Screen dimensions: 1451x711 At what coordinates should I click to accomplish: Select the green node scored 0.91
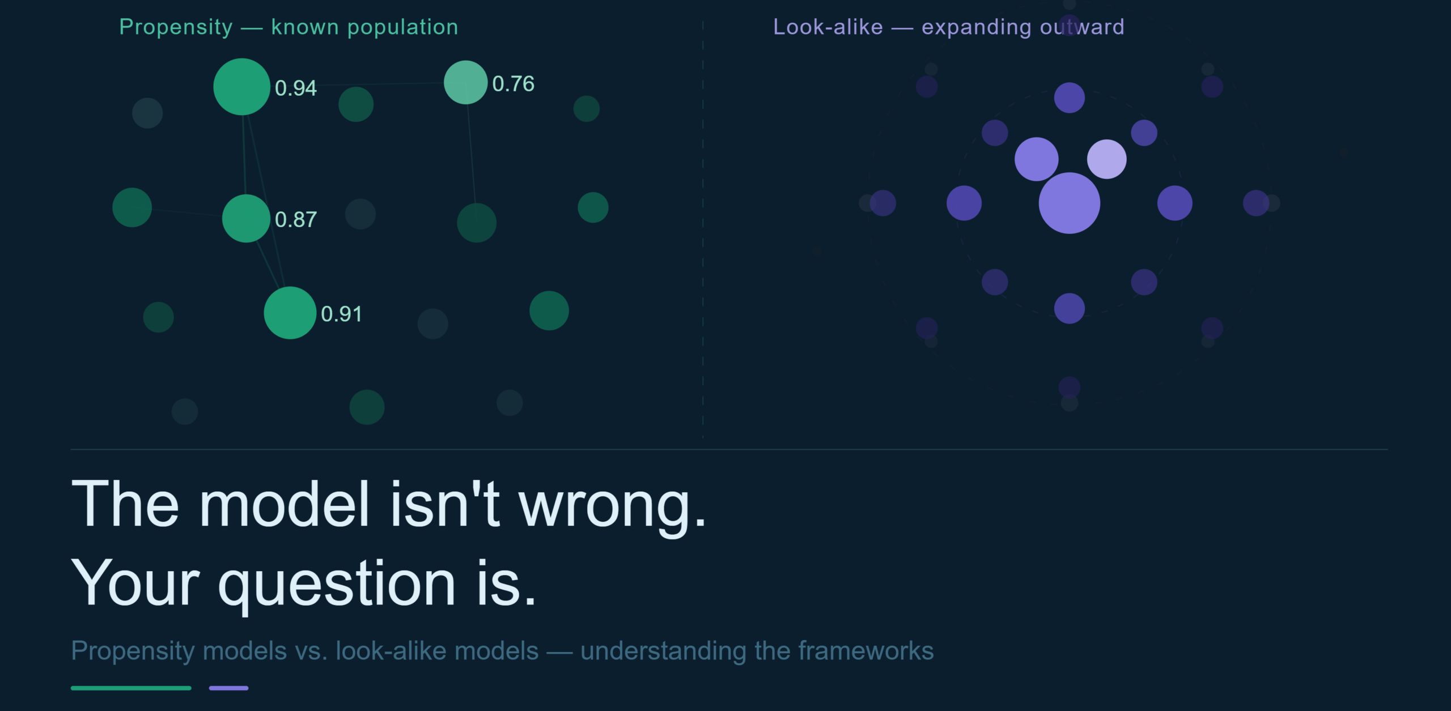pos(290,313)
